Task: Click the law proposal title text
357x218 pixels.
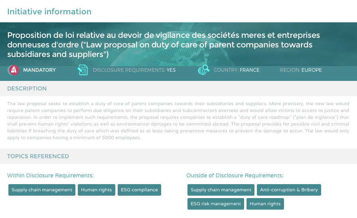Action: coord(164,45)
